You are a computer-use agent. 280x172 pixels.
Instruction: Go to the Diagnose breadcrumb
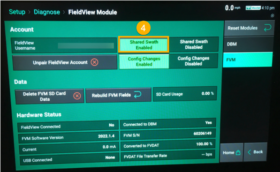pos(47,12)
